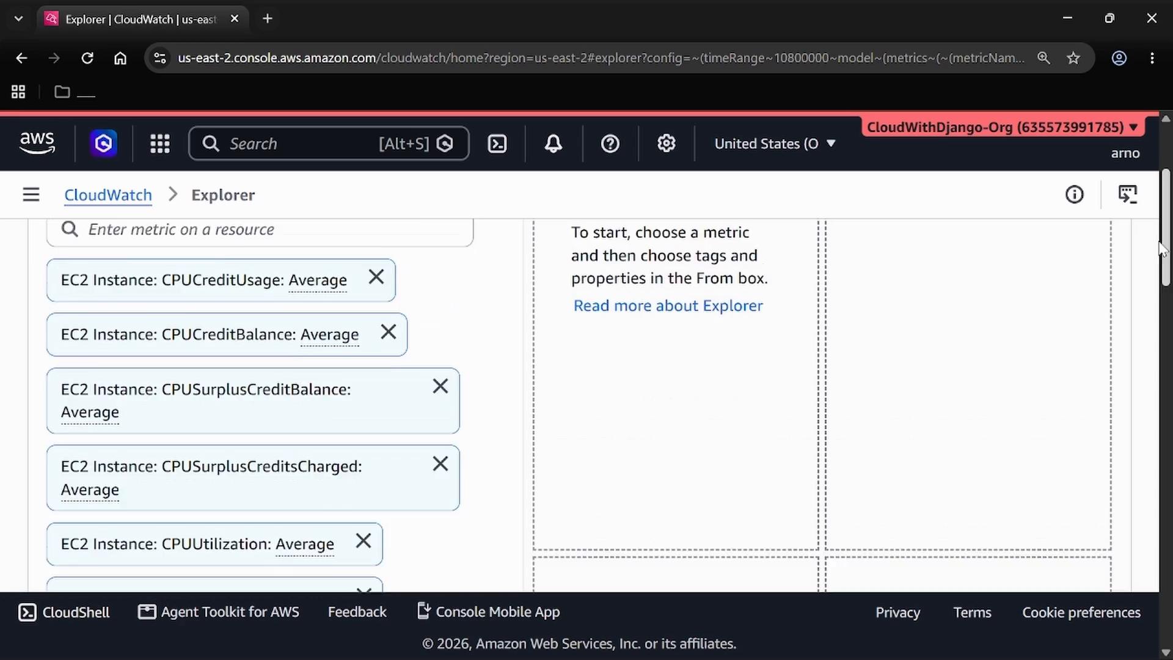Change the Average statistic for CPUSurplusCreditBalance
The height and width of the screenshot is (660, 1173).
[90, 413]
